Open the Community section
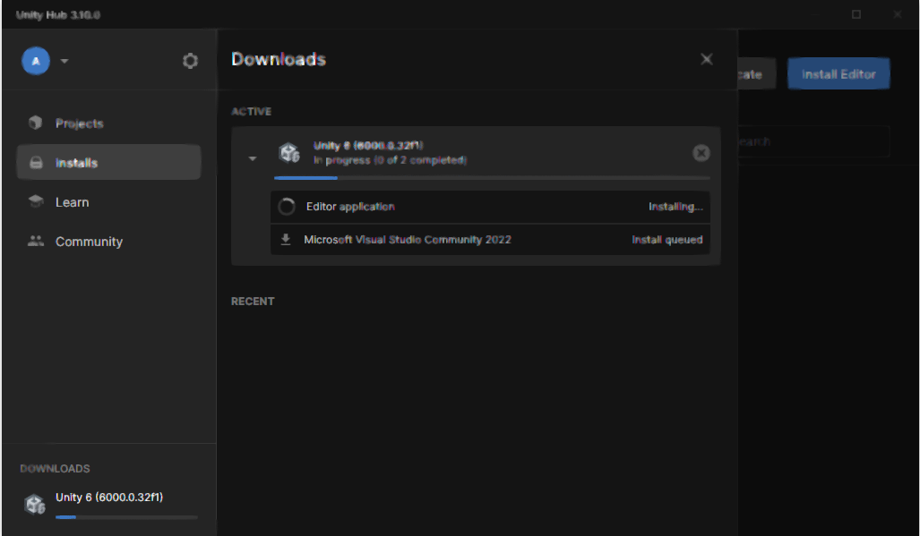Viewport: 920px width, 536px height. (108, 242)
